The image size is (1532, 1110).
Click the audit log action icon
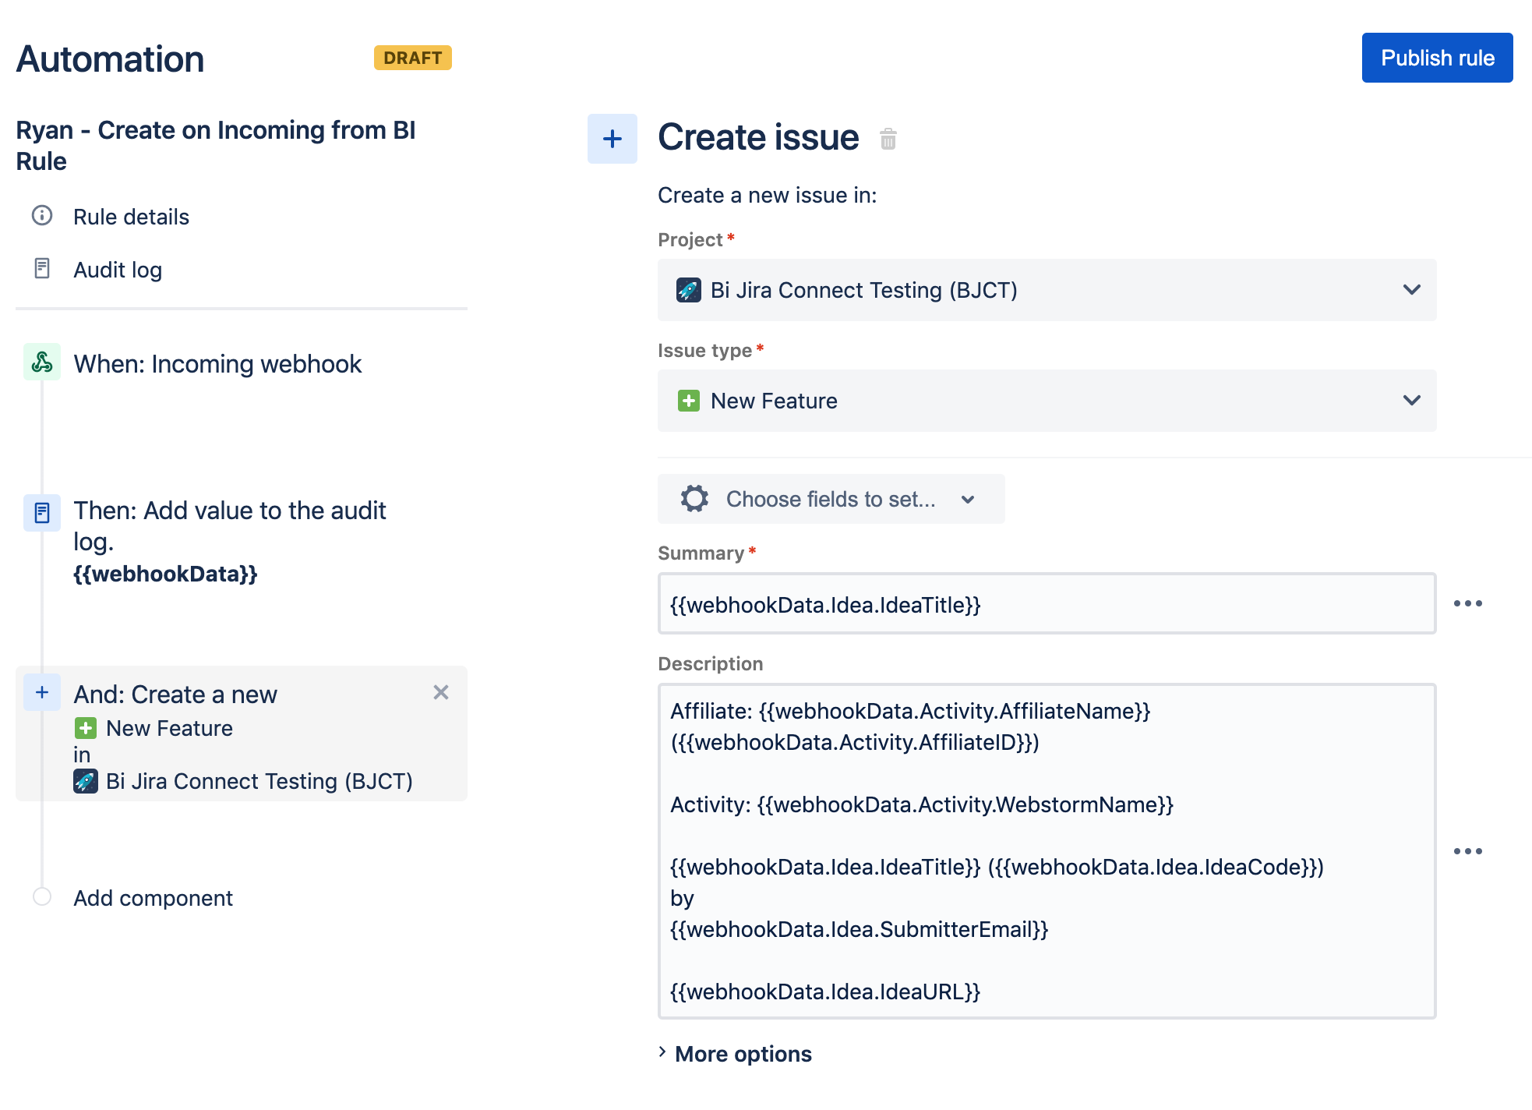coord(42,513)
